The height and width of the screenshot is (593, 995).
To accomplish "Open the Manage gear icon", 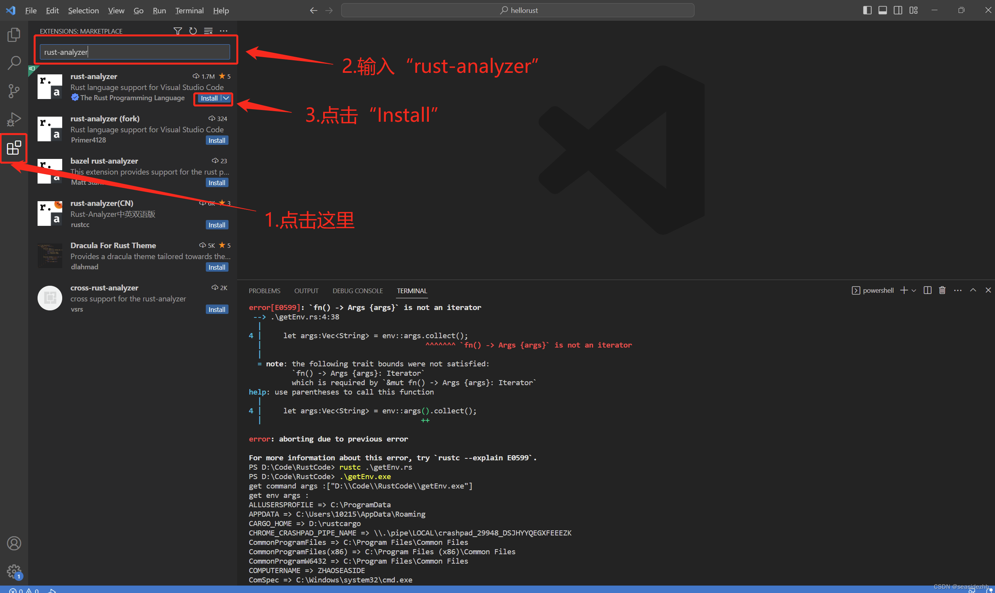I will pyautogui.click(x=14, y=571).
